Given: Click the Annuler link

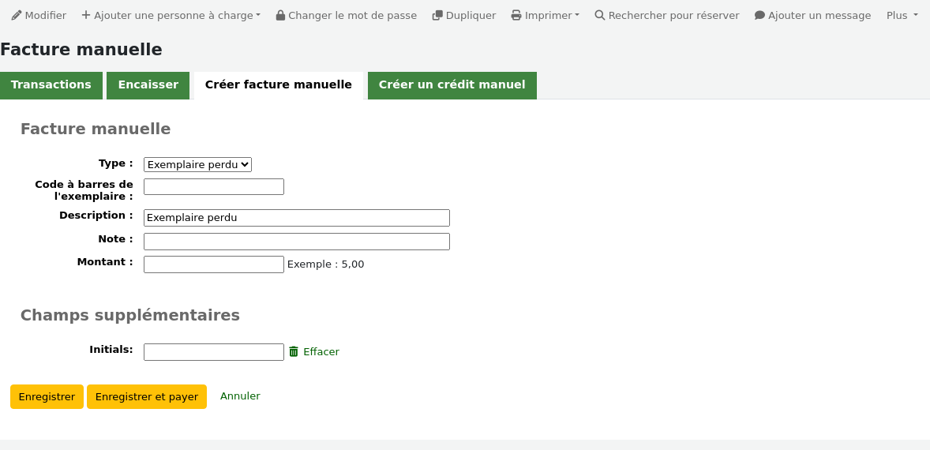Looking at the screenshot, I should (x=240, y=396).
